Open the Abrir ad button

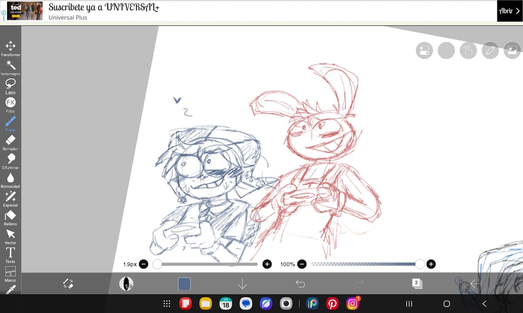click(509, 11)
